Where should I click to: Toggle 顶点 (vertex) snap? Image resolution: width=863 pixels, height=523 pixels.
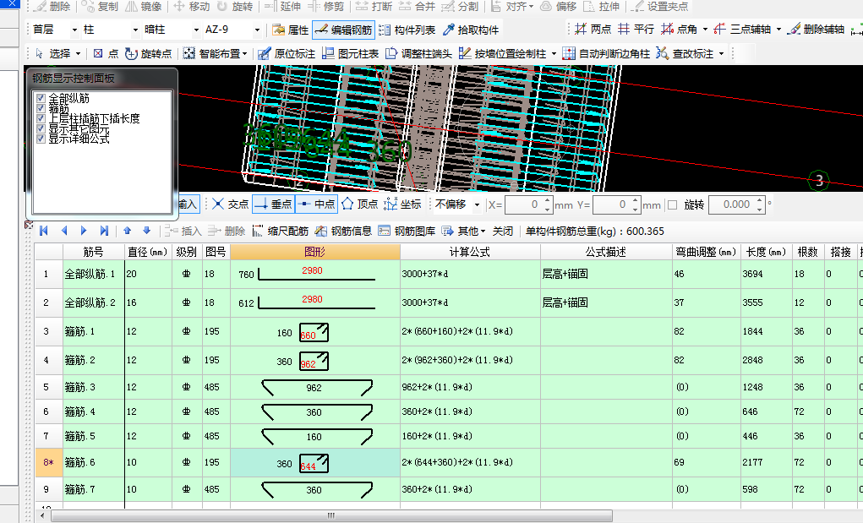point(360,204)
